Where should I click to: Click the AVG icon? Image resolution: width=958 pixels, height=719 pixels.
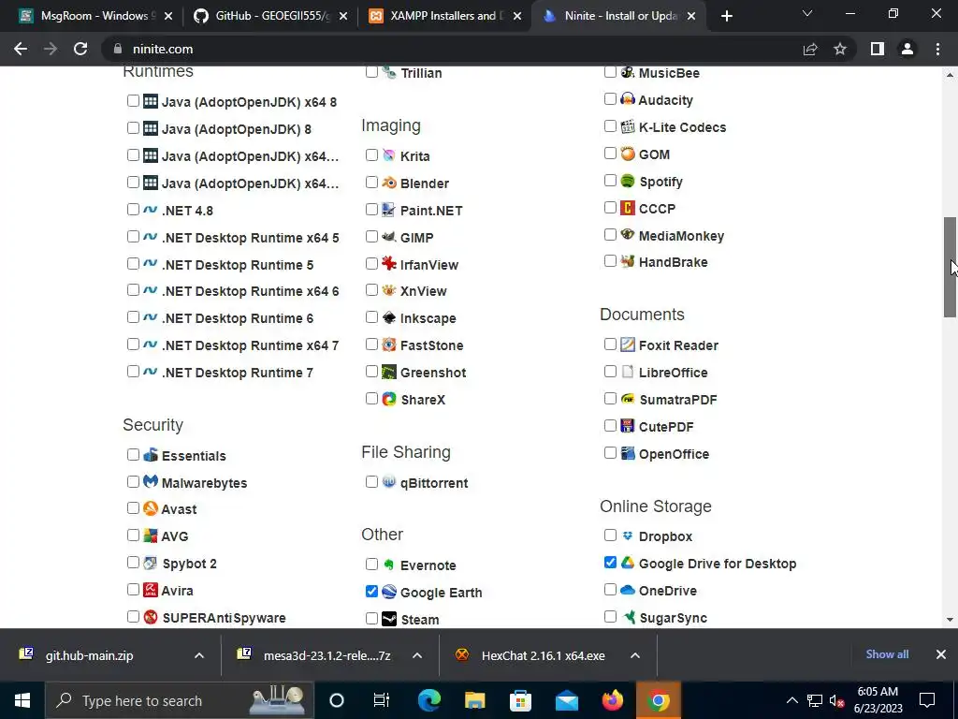(x=151, y=536)
